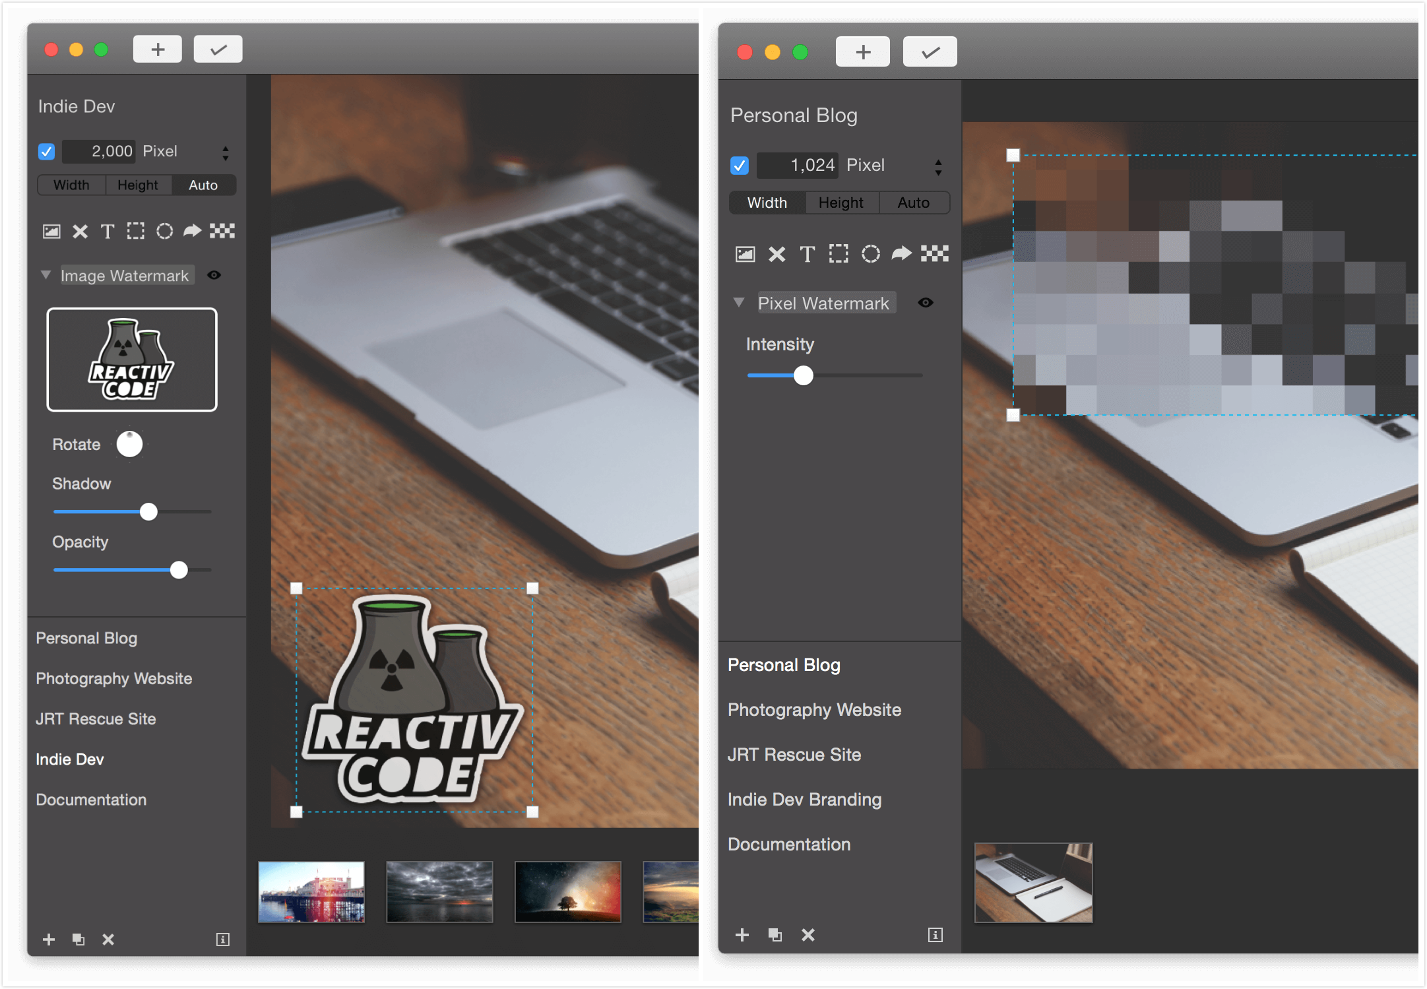This screenshot has width=1427, height=989.
Task: Click the Rotate dial knob
Action: click(x=129, y=444)
